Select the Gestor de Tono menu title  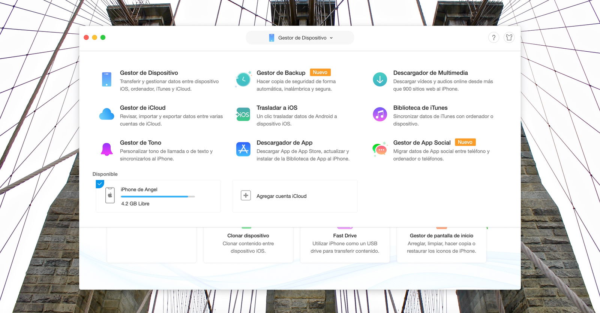(141, 143)
